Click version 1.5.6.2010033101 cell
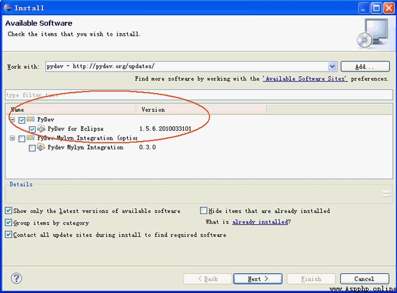Screen dimensions: 397x293 pyautogui.click(x=165, y=128)
